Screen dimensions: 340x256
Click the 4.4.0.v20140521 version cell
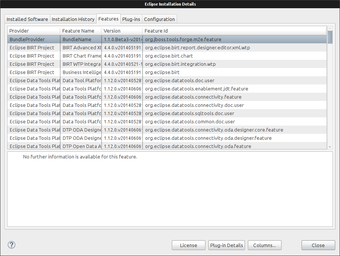pyautogui.click(x=122, y=64)
